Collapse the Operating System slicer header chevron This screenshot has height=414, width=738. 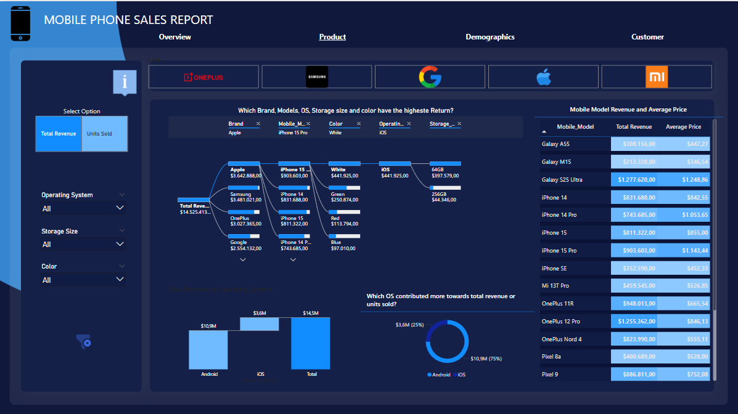pyautogui.click(x=122, y=195)
